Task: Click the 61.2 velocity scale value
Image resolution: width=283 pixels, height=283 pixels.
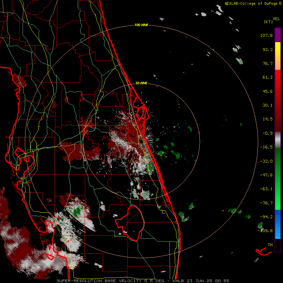Action: click(x=268, y=77)
